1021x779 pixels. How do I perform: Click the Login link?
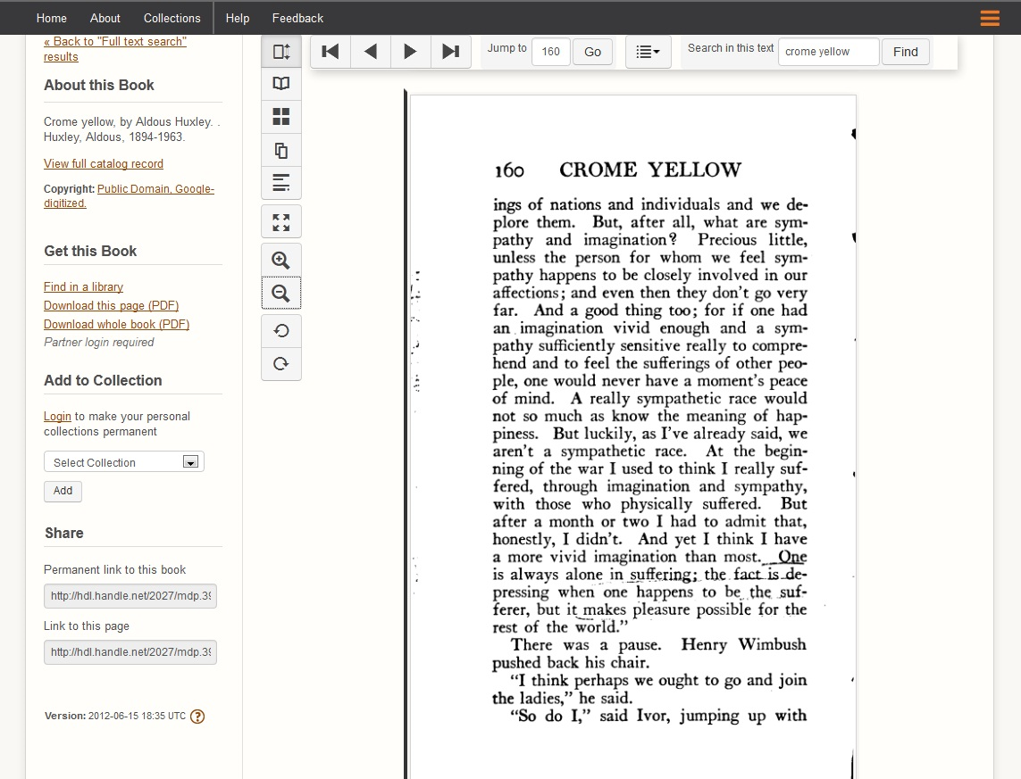(57, 416)
